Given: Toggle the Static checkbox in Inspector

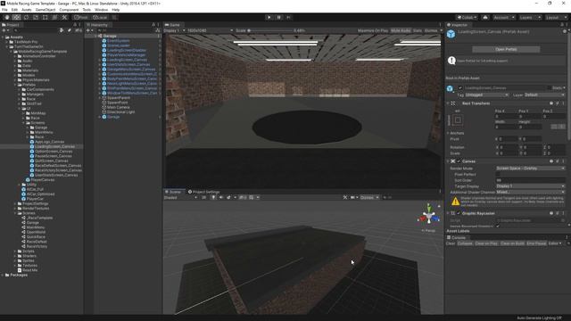Looking at the screenshot, I should [x=550, y=87].
